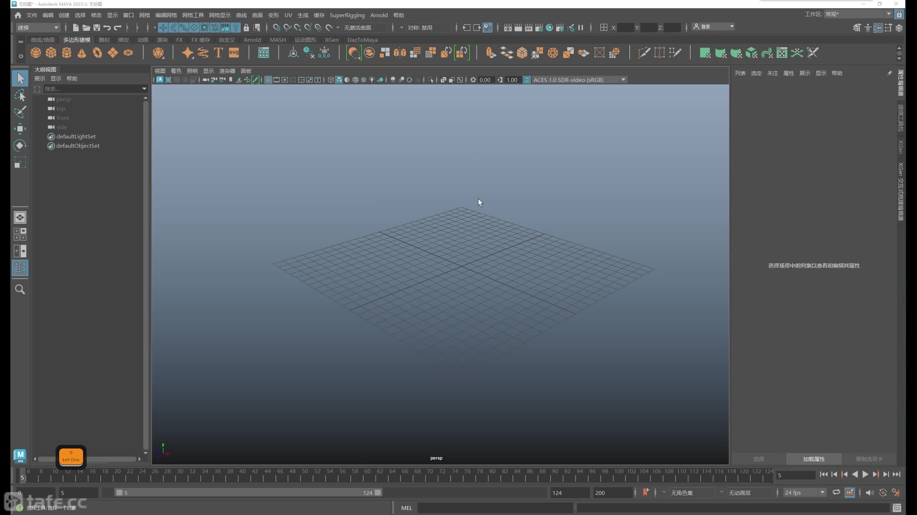The width and height of the screenshot is (917, 515).
Task: Open the search magnifier in left toolbar
Action: (x=20, y=289)
